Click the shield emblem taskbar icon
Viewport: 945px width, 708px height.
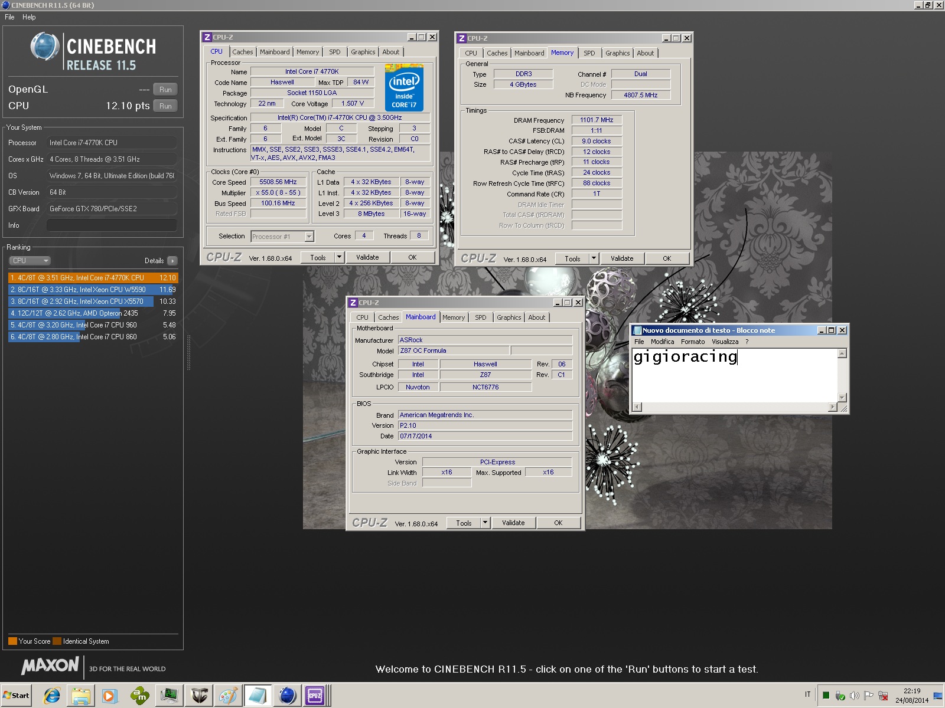(198, 696)
